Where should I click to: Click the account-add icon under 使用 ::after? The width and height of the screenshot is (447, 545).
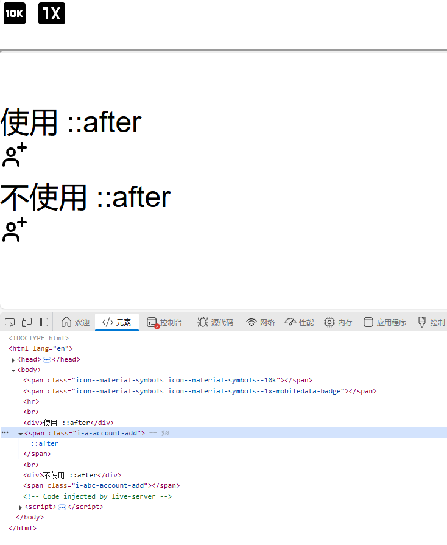15,155
